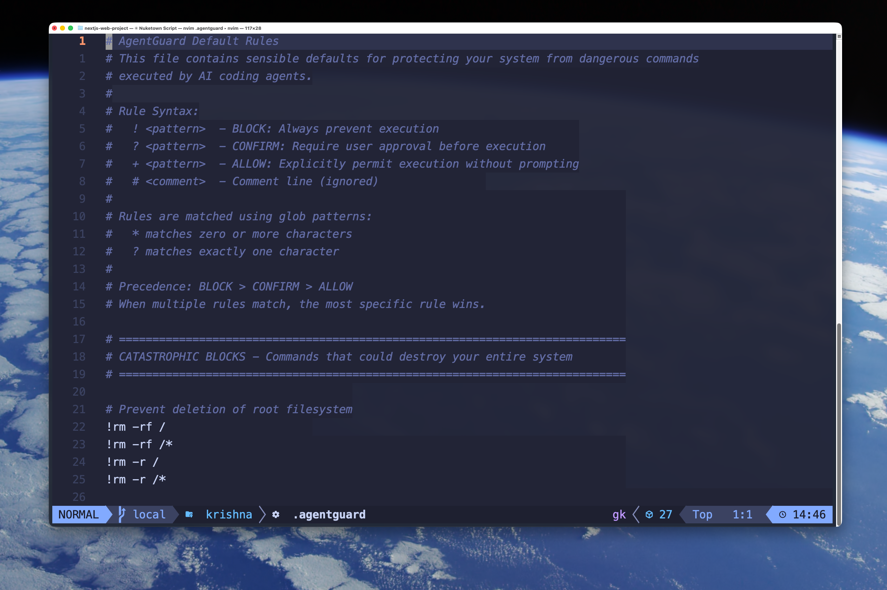Click the '# Rule Syntax:' comment line
The width and height of the screenshot is (887, 590).
click(x=152, y=111)
